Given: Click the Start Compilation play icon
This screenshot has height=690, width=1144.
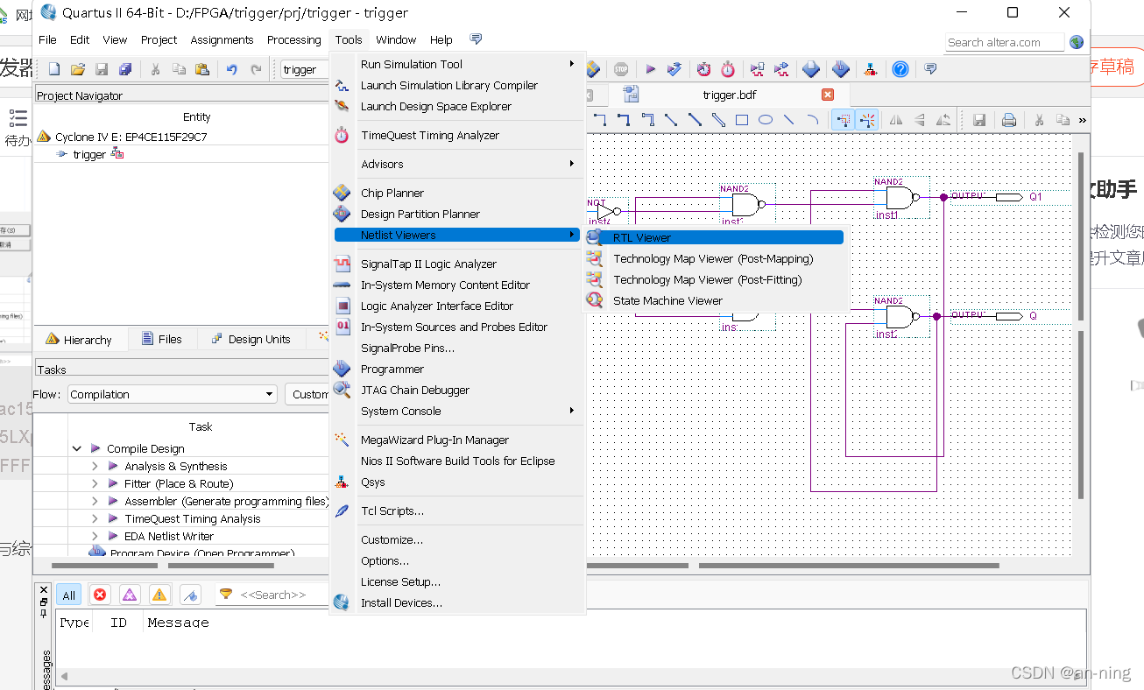Looking at the screenshot, I should 650,69.
